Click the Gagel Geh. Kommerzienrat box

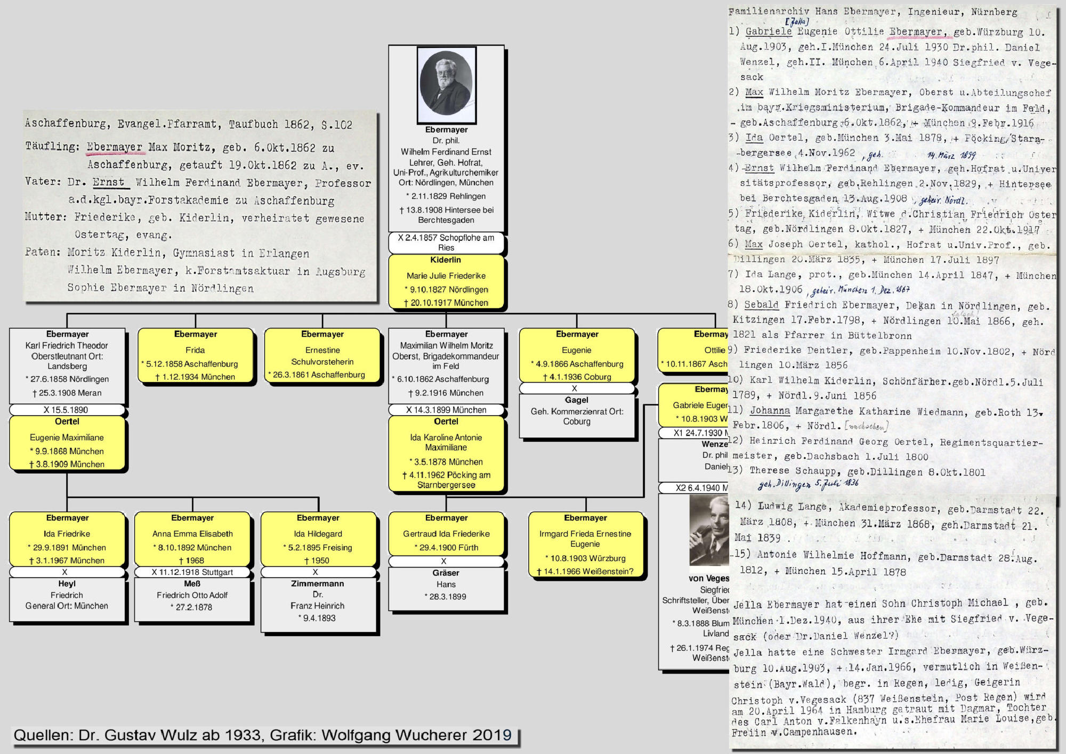coord(577,416)
